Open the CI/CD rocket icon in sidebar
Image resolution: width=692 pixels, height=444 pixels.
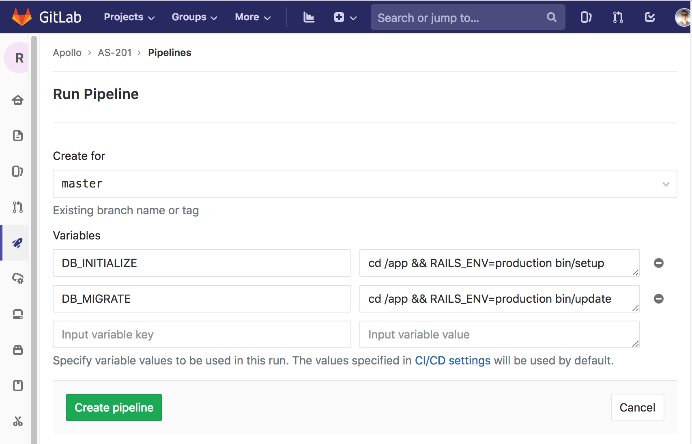[17, 243]
